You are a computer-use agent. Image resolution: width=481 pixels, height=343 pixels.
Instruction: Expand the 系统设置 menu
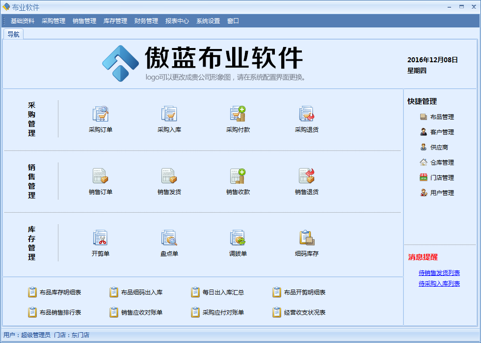coord(208,21)
